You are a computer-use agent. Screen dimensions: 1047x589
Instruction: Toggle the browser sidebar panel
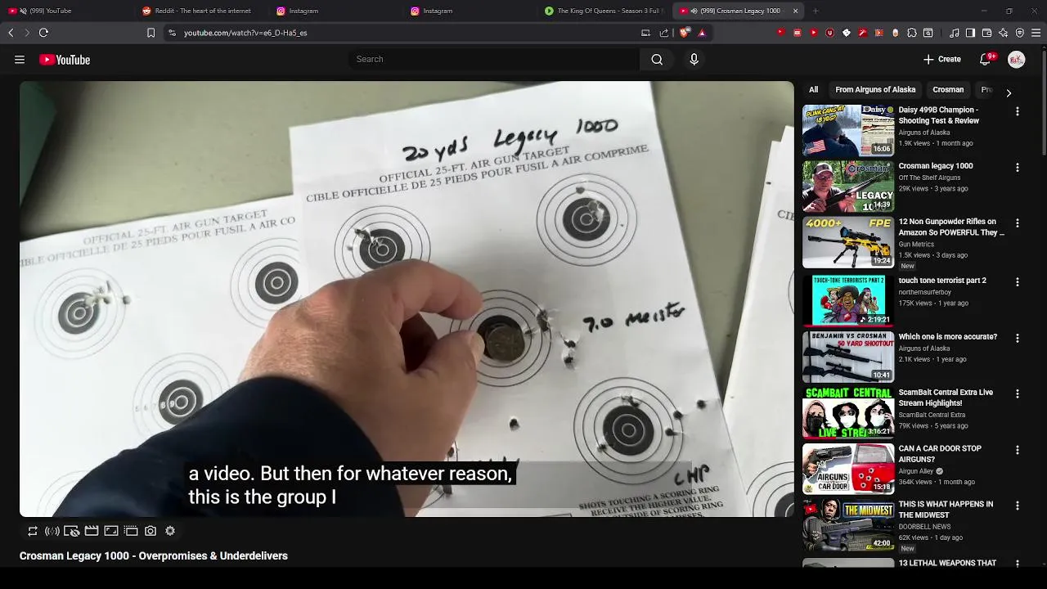[x=970, y=33]
